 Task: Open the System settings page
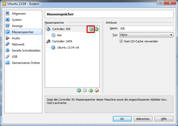coord(23,20)
